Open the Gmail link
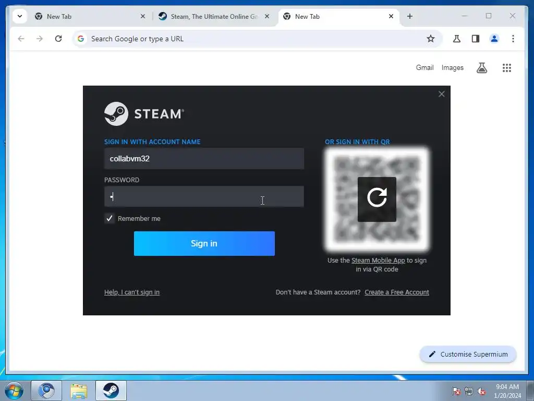The image size is (534, 401). (424, 67)
